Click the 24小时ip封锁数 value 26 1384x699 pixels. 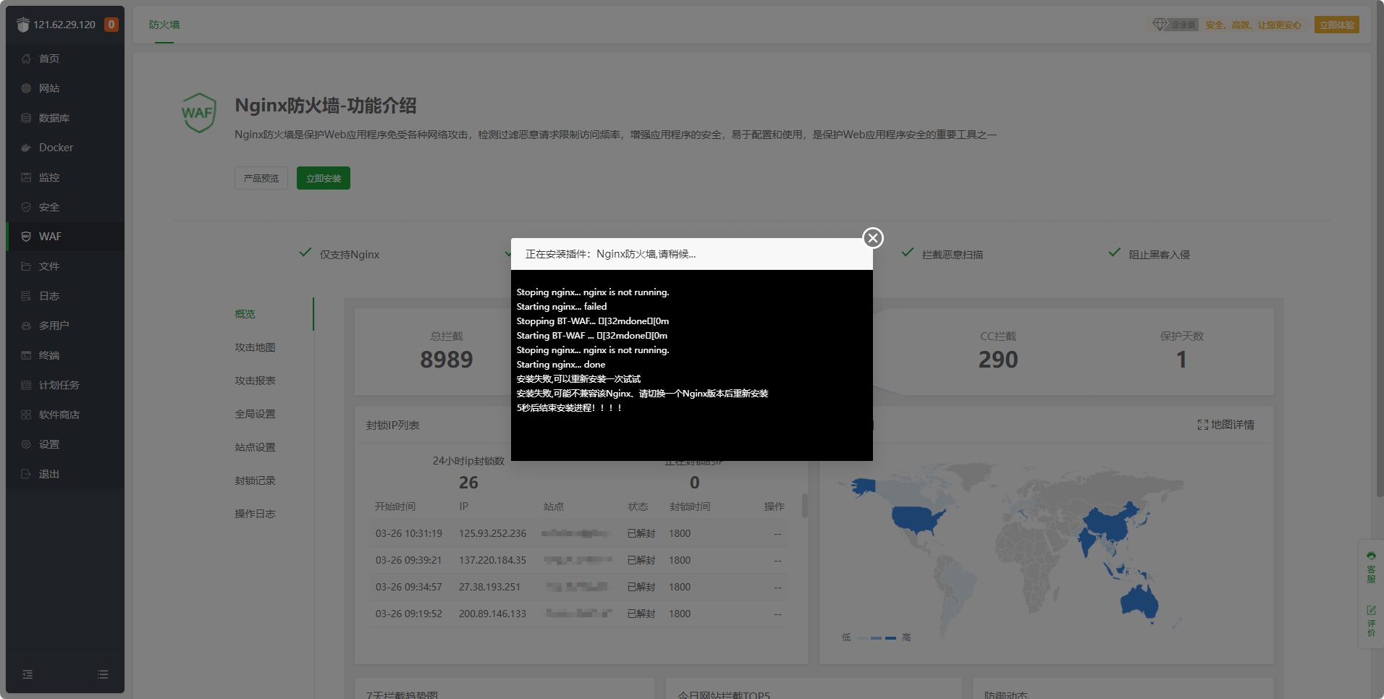click(x=468, y=483)
